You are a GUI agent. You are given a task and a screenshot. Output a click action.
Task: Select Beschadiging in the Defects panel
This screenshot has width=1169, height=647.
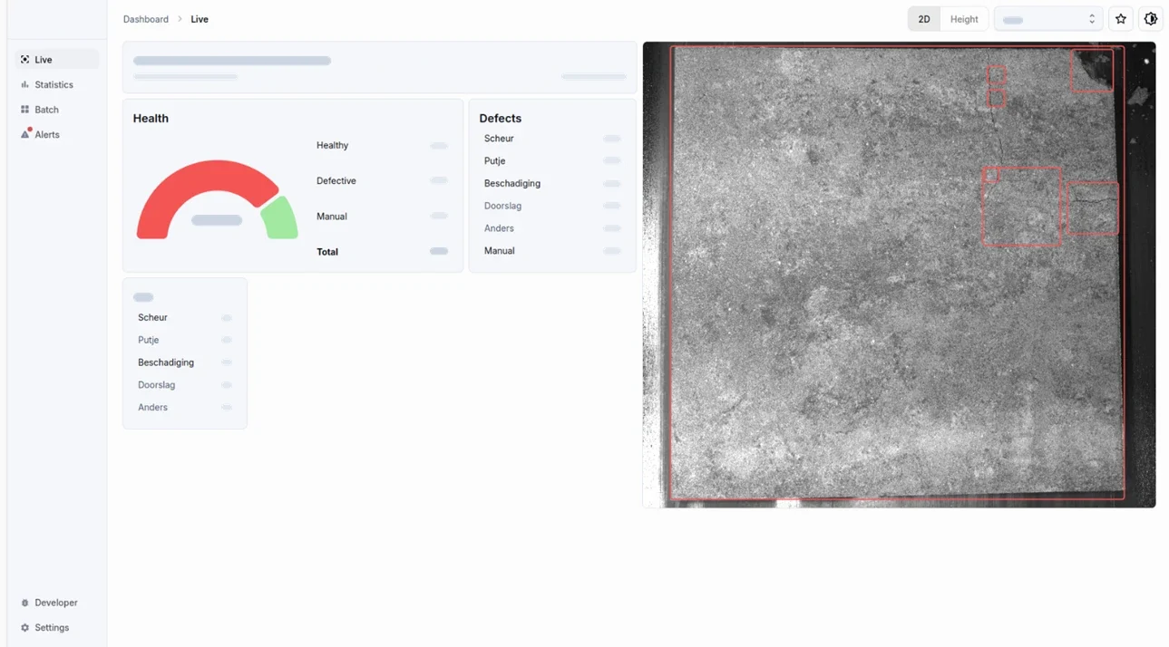pyautogui.click(x=552, y=183)
